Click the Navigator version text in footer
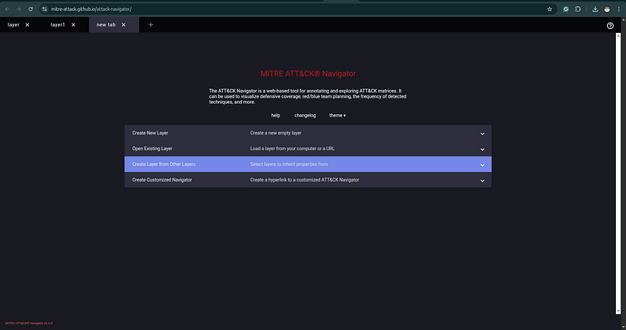The width and height of the screenshot is (626, 330). [29, 323]
